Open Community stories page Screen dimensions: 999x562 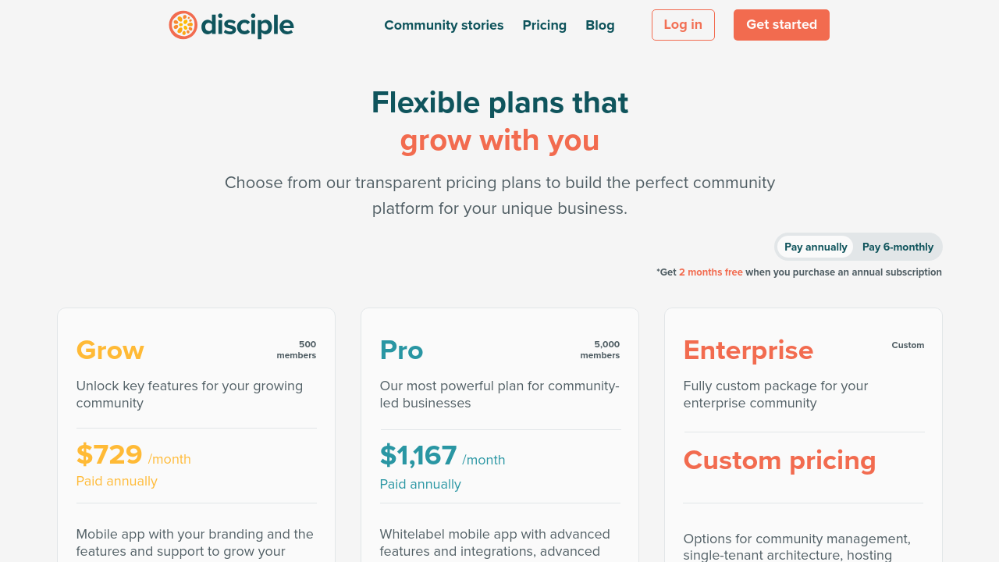coord(443,25)
